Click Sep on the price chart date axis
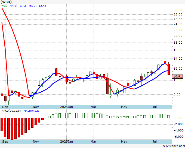This screenshot has width=185, height=148. pos(5,107)
